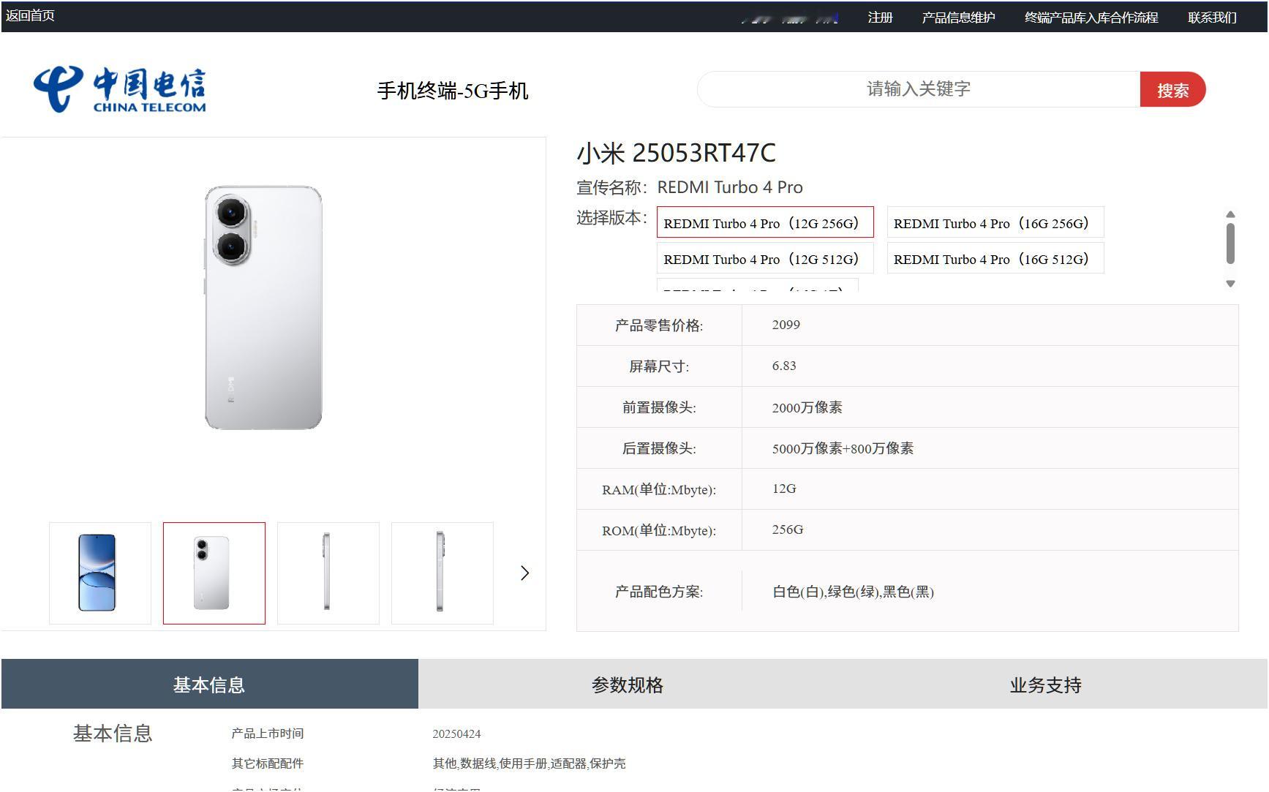The image size is (1269, 792).
Task: Select the white back-view phone thumbnail
Action: [214, 573]
